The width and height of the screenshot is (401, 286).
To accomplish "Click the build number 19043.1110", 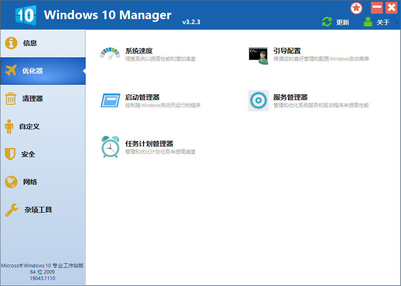I will [x=42, y=278].
